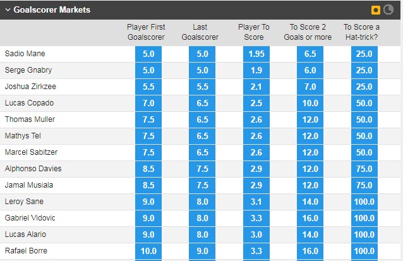Click Mathys Tel Player To Score 2.6
The width and height of the screenshot is (403, 261).
coord(256,136)
